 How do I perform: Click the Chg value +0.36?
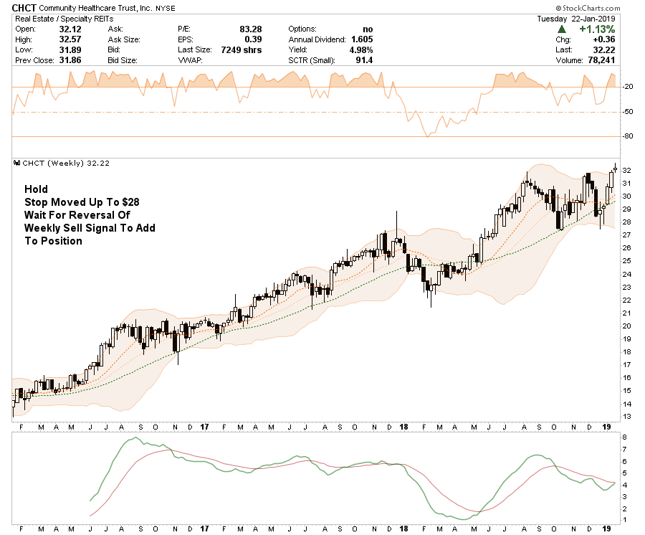(604, 39)
